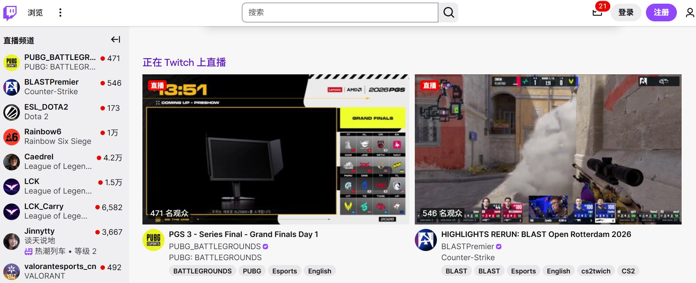The width and height of the screenshot is (696, 283).
Task: Open BLAST Open Rotterdam stream thumbnail
Action: click(548, 149)
